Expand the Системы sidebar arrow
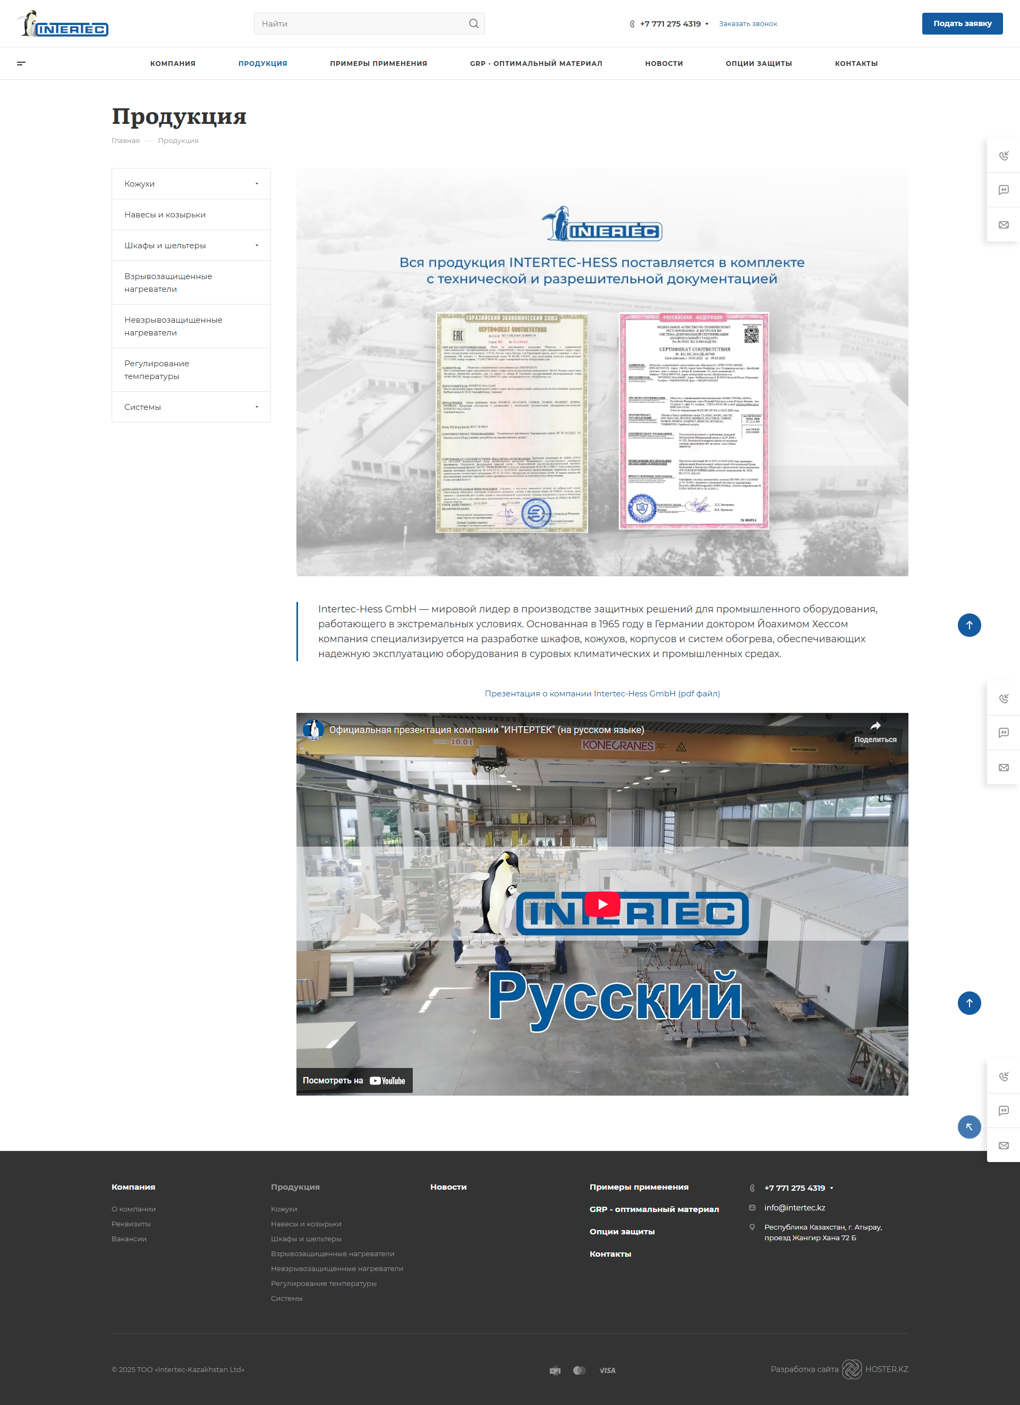 point(257,407)
